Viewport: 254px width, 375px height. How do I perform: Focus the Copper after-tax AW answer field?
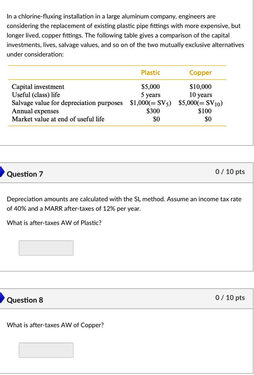click(46, 350)
